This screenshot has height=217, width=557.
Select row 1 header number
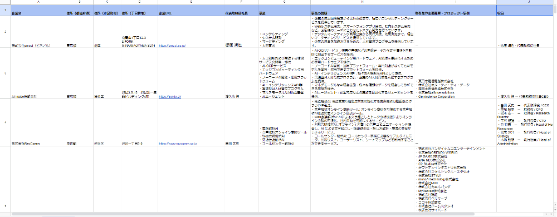pyautogui.click(x=6, y=10)
